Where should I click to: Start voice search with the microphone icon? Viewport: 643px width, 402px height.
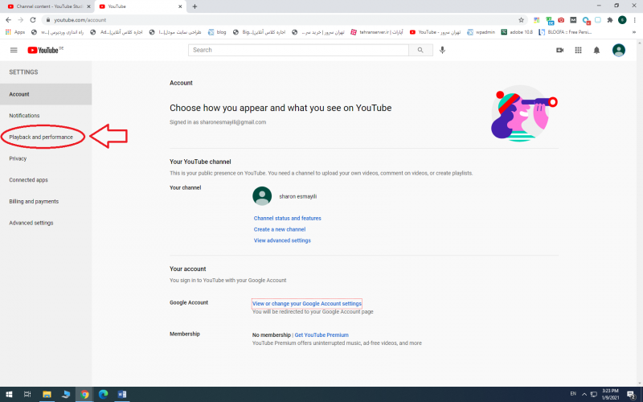pyautogui.click(x=442, y=50)
